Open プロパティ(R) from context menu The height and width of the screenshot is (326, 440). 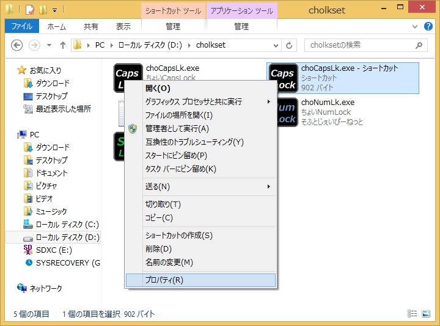tap(200, 280)
